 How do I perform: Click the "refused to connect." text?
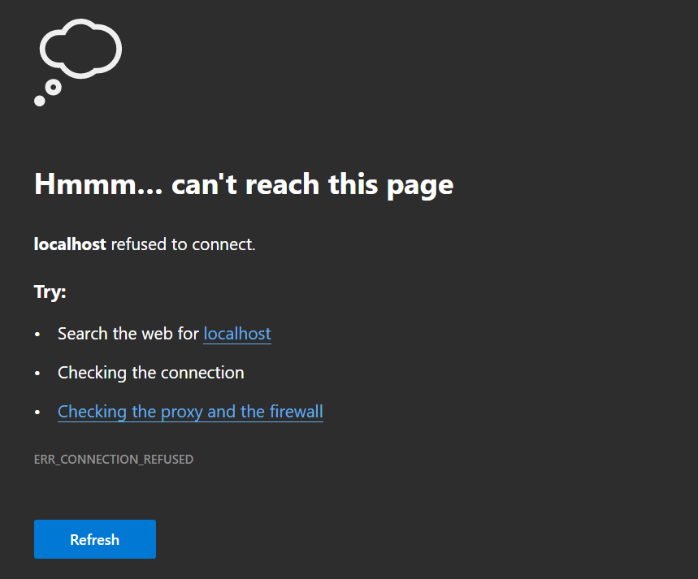click(183, 244)
